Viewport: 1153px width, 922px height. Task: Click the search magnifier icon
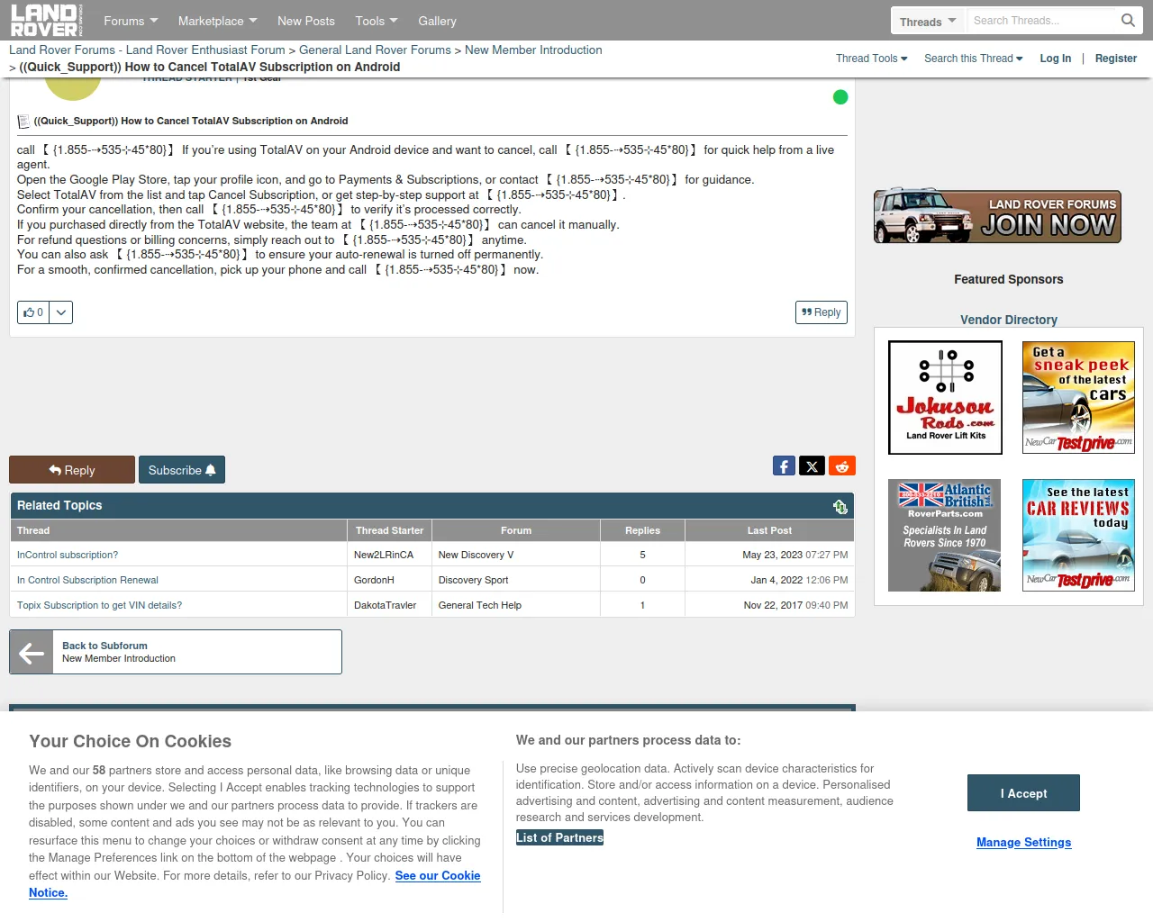pos(1128,20)
